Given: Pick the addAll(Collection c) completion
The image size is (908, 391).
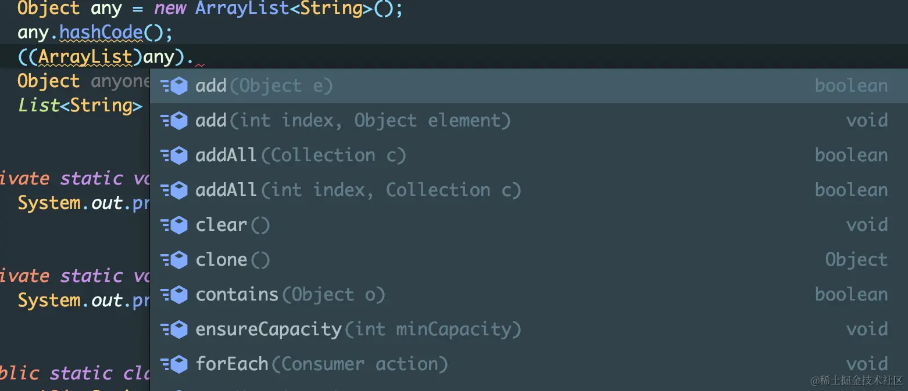Looking at the screenshot, I should (x=301, y=155).
